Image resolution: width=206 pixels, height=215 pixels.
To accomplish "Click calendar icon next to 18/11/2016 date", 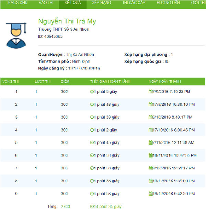I will pos(150,155).
